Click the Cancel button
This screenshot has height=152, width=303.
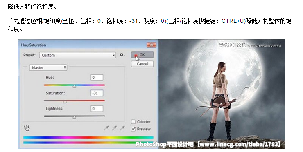142,64
